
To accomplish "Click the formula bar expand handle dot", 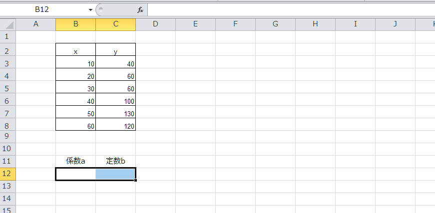I will pyautogui.click(x=101, y=9).
